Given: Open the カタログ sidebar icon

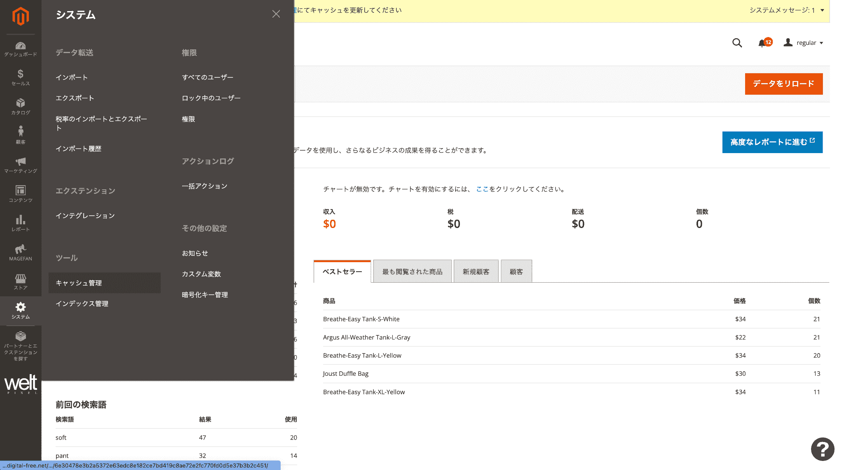Looking at the screenshot, I should click(x=21, y=105).
